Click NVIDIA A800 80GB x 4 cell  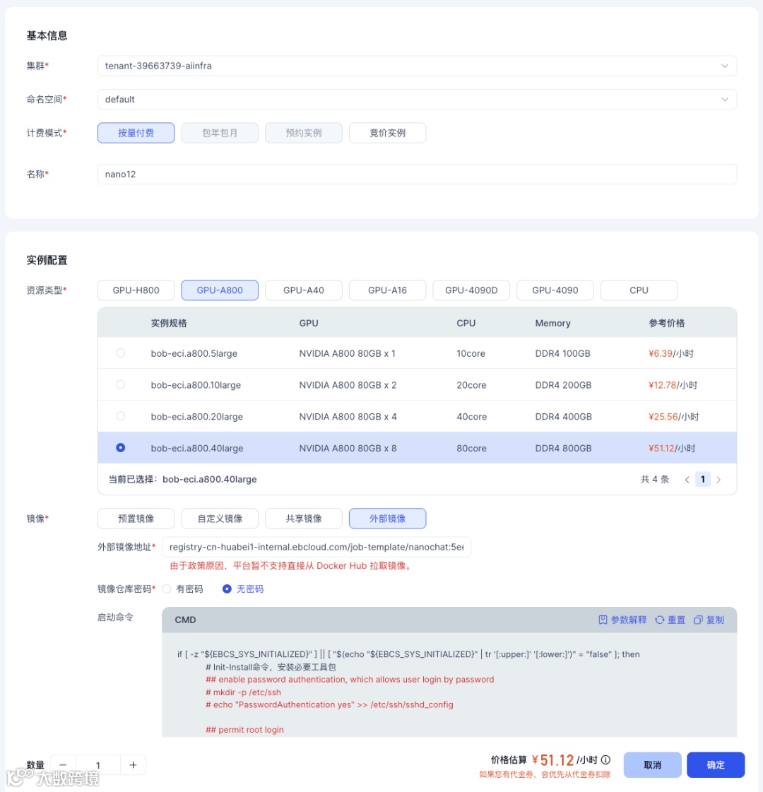click(348, 417)
